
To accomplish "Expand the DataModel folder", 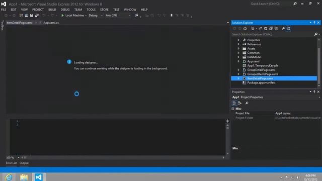I will point(238,57).
